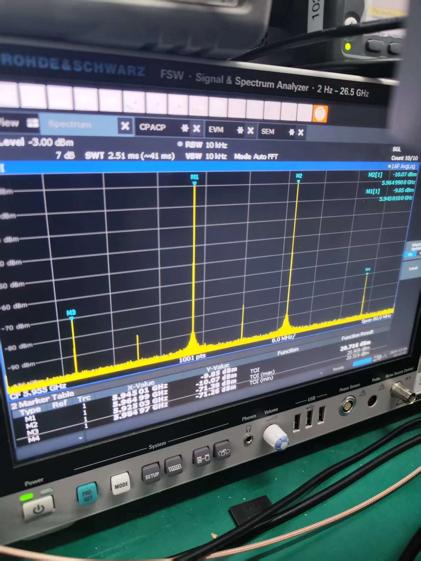Select marker M1 on the spectrum trace
Image resolution: width=421 pixels, height=561 pixels.
click(x=195, y=179)
